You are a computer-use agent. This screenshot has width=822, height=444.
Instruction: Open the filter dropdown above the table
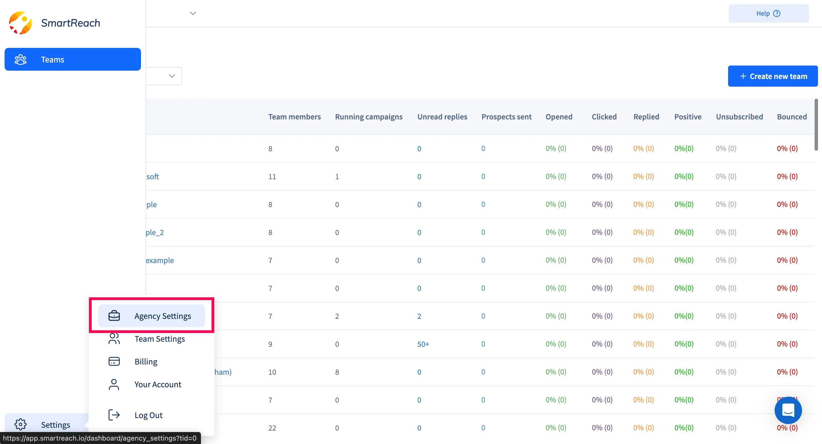164,76
